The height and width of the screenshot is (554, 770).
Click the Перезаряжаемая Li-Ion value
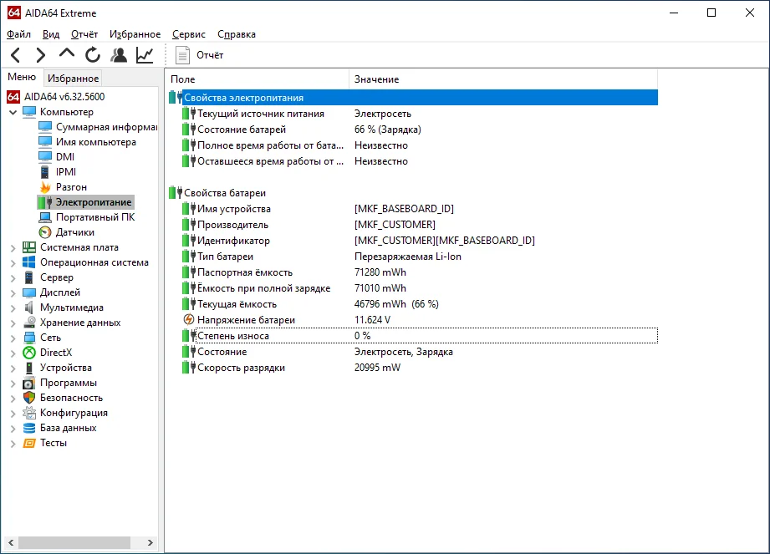coord(408,257)
